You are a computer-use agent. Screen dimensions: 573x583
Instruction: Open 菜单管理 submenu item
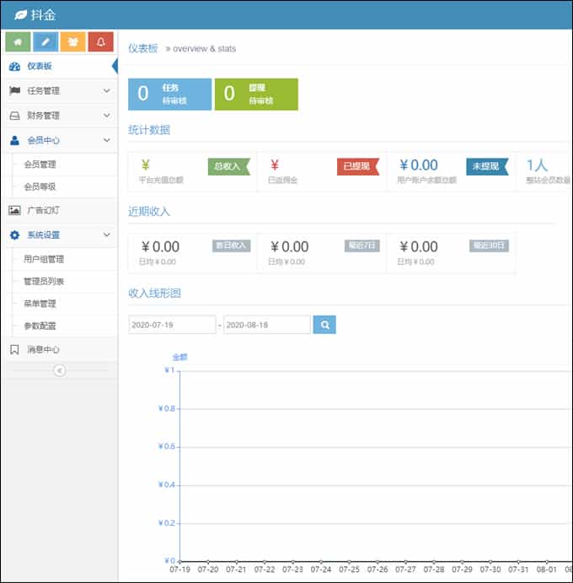[40, 304]
